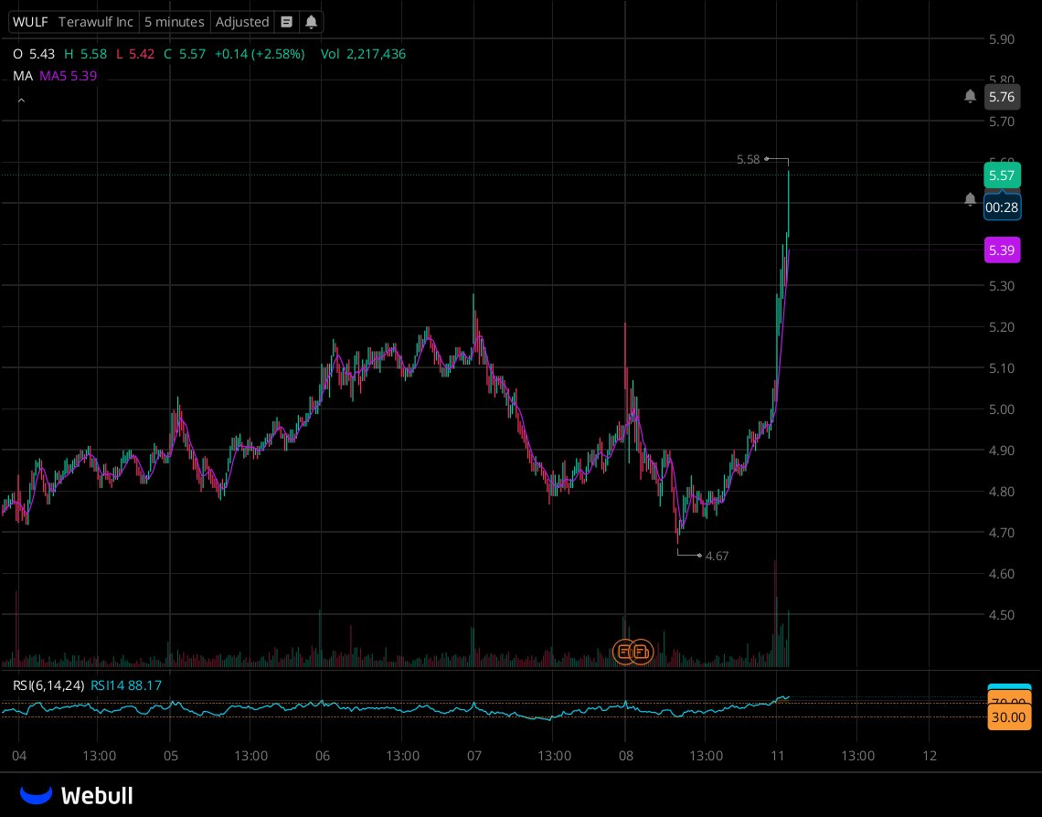Click the 4.67 low price annotation
The image size is (1042, 817).
click(x=718, y=556)
